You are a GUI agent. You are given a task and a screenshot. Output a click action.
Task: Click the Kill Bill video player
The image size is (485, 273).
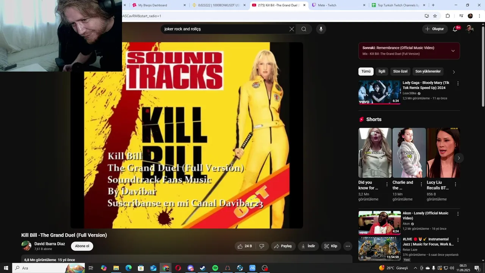click(x=186, y=135)
